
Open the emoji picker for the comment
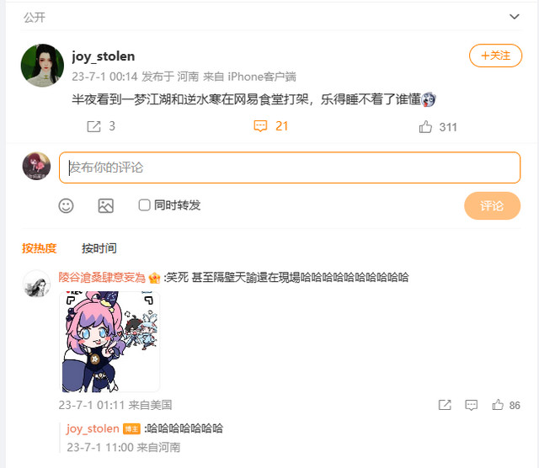click(x=66, y=206)
